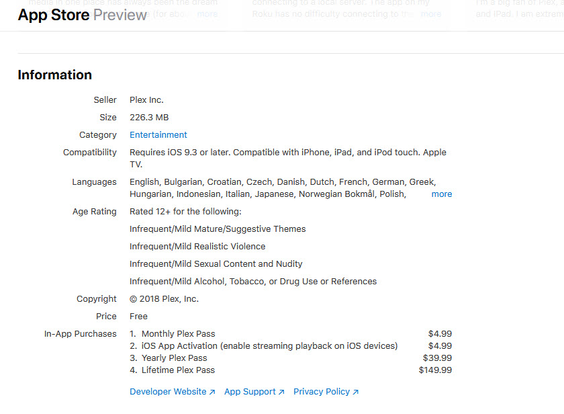Viewport: 564px width, 414px height.
Task: Click the seller name Plex Inc.
Action: click(146, 100)
